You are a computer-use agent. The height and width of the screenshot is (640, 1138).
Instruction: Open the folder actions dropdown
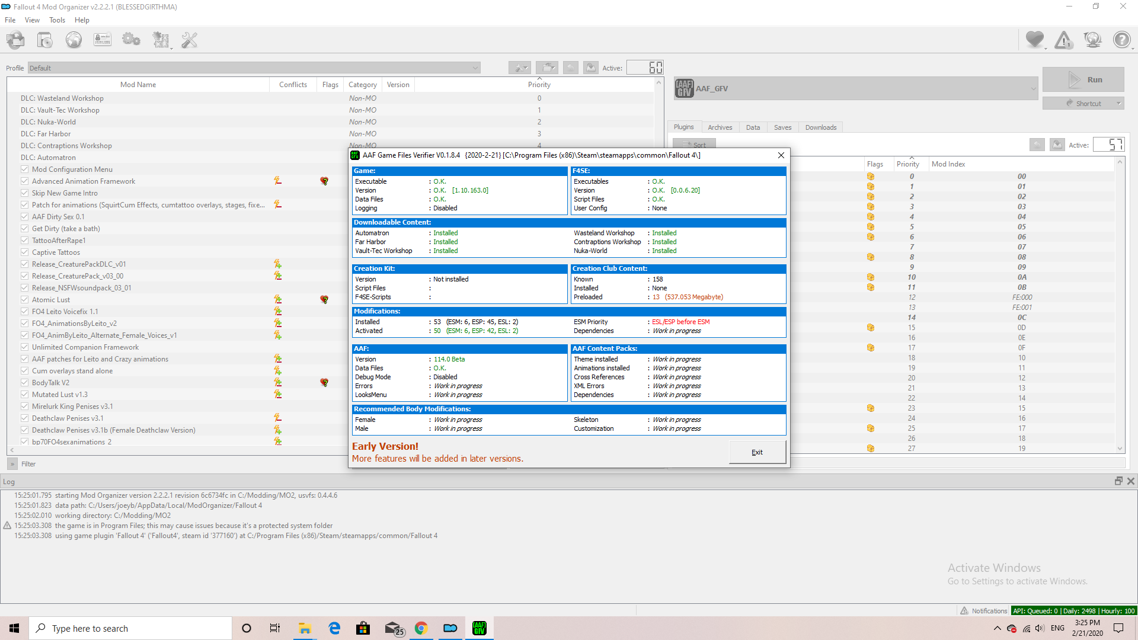click(547, 68)
